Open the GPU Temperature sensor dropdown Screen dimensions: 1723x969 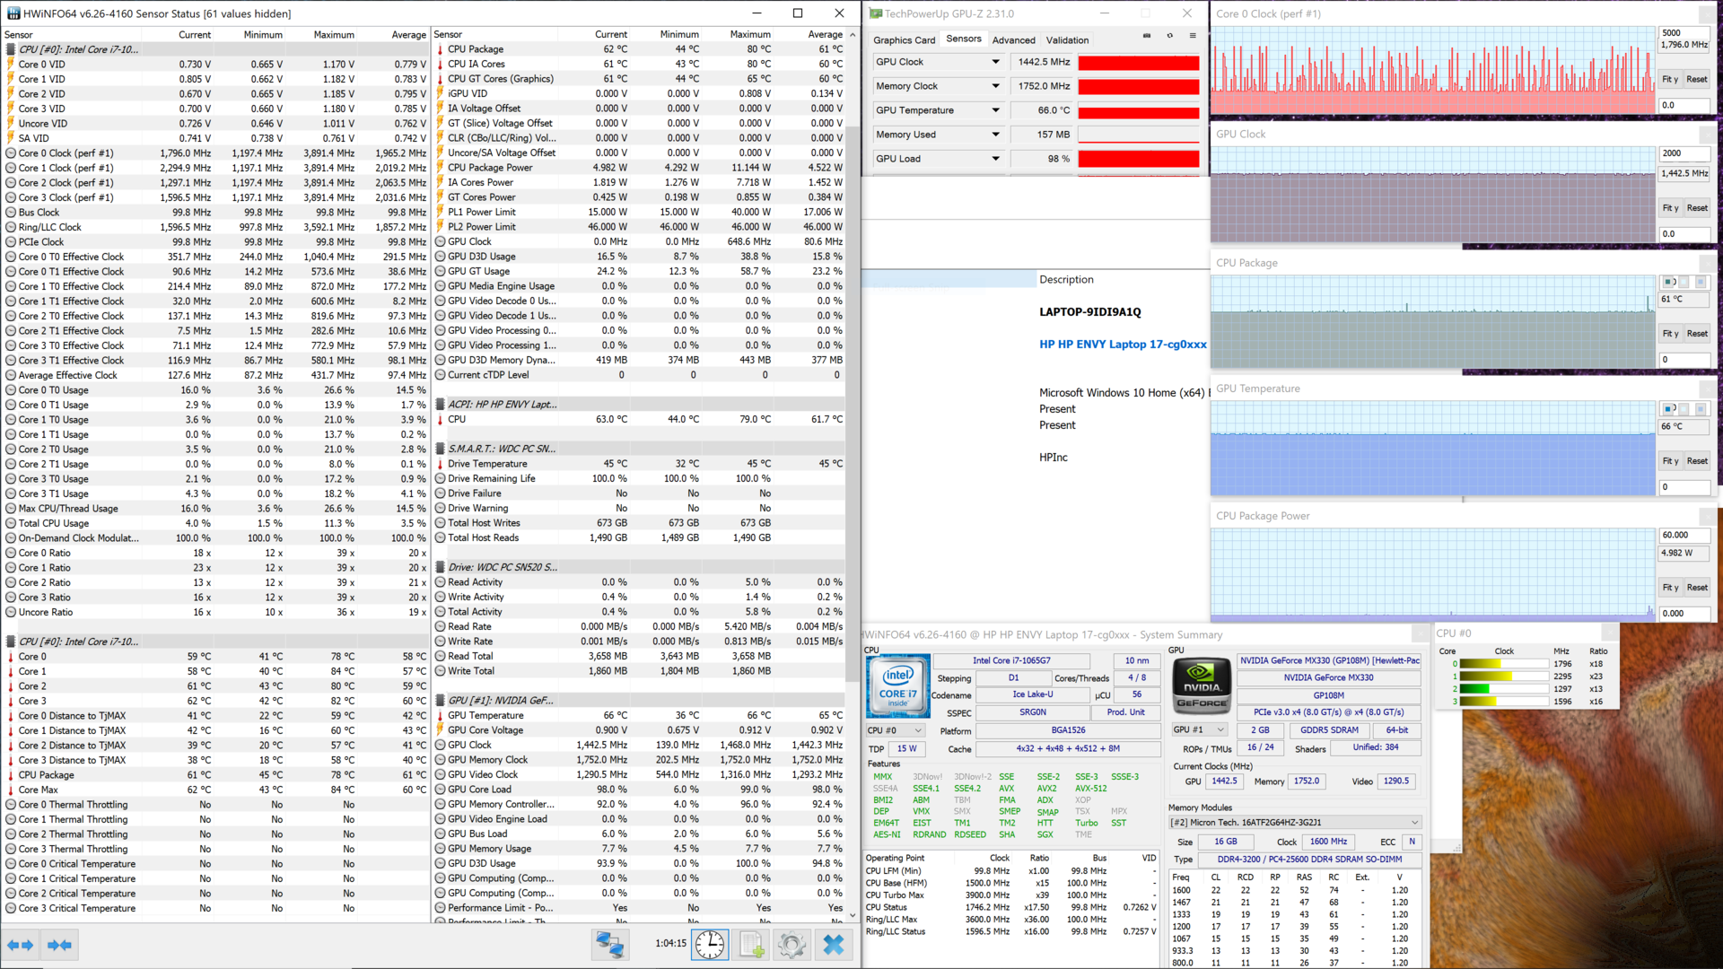click(995, 110)
